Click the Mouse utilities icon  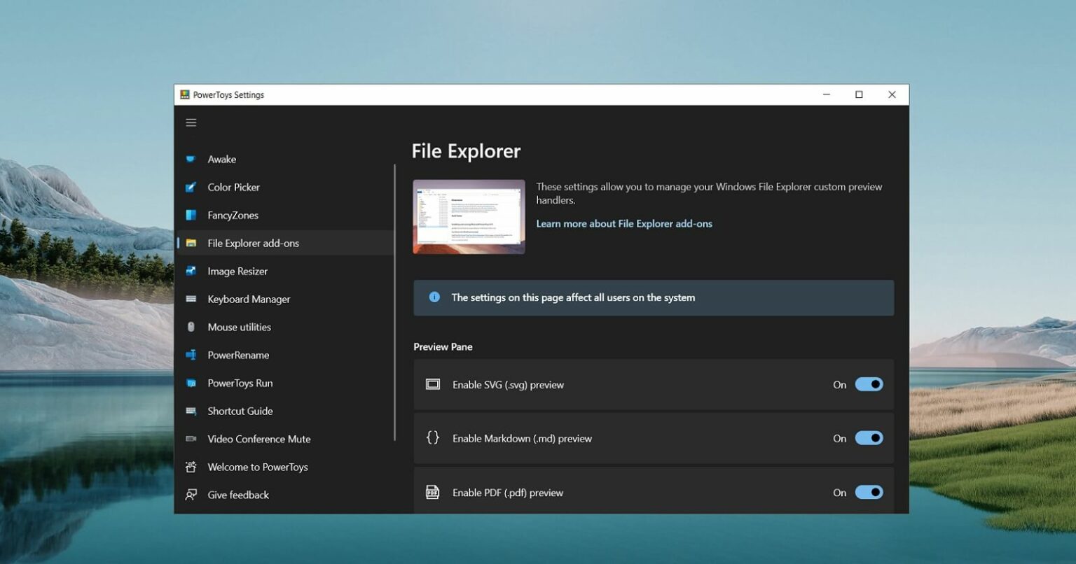(x=190, y=327)
